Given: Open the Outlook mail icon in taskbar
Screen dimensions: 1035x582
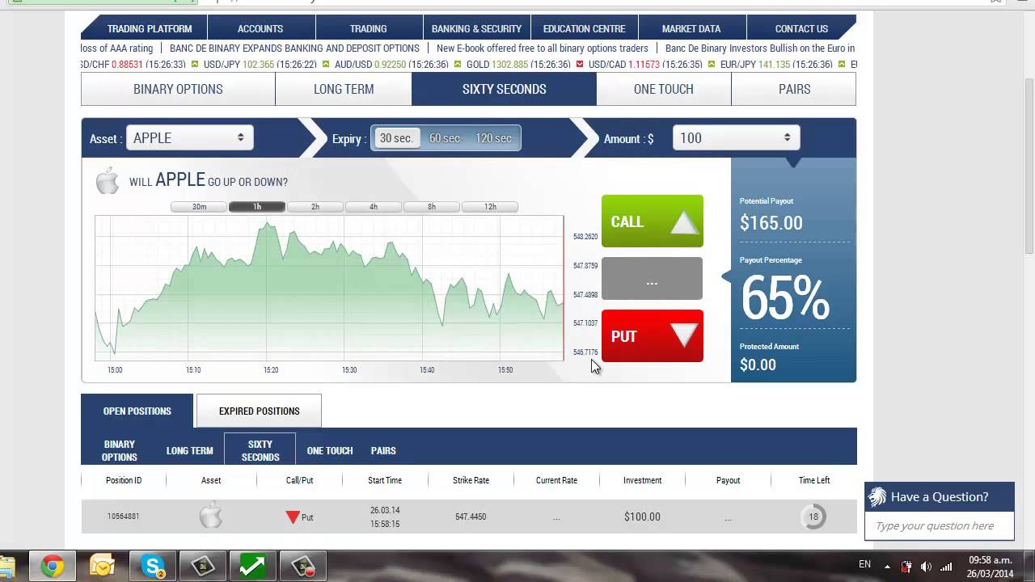Looking at the screenshot, I should pos(103,567).
